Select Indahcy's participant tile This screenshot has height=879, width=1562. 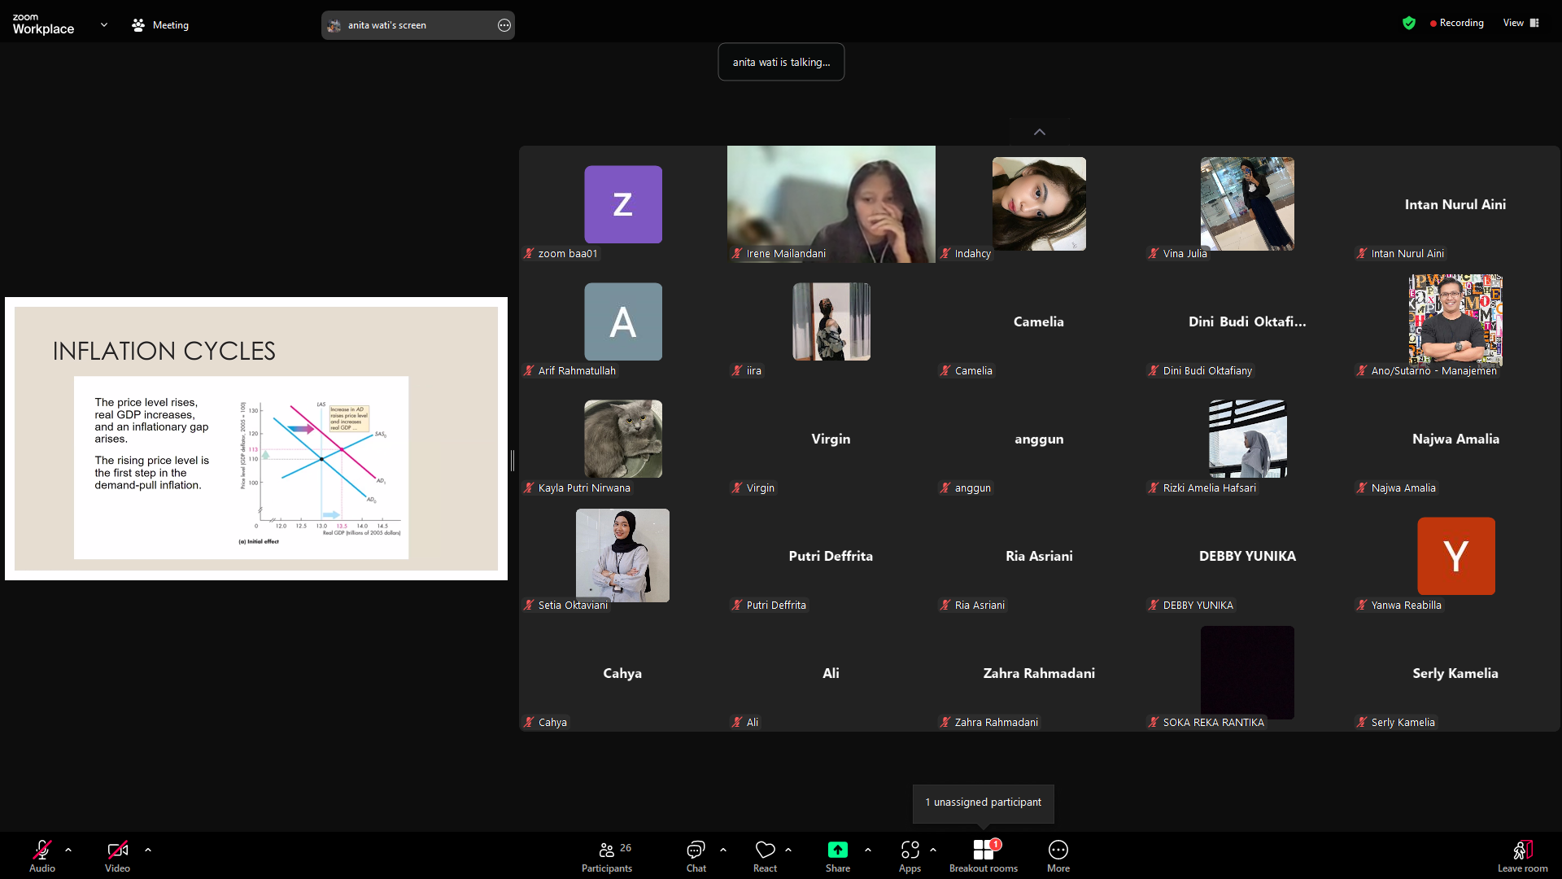click(1039, 204)
